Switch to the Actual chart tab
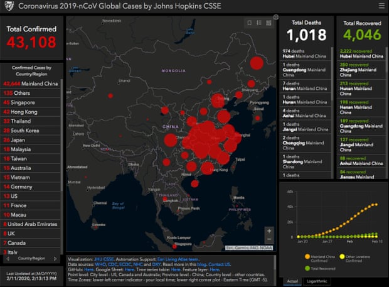The height and width of the screenshot is (287, 389). (292, 281)
